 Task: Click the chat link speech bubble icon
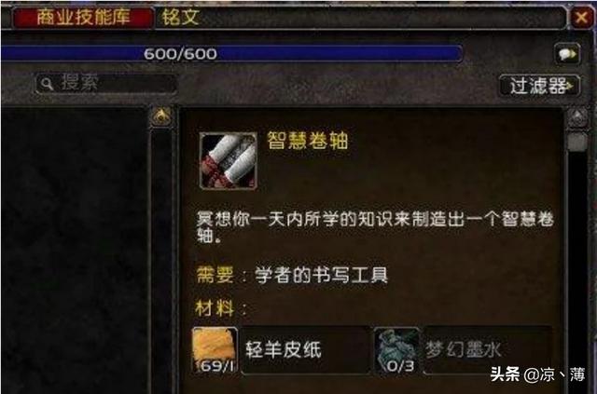(x=567, y=54)
